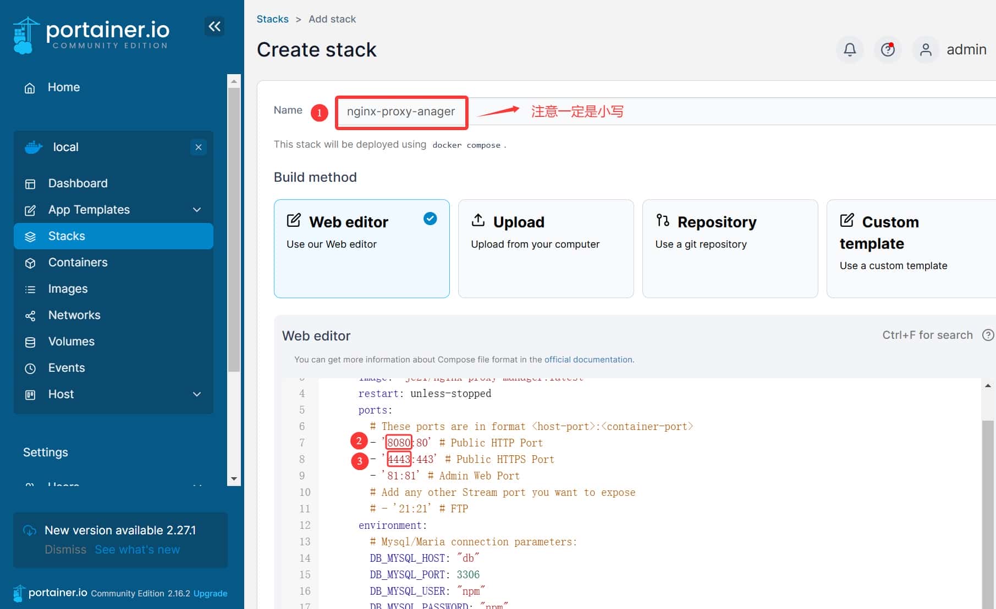Click the admin user avatar icon

pos(926,50)
